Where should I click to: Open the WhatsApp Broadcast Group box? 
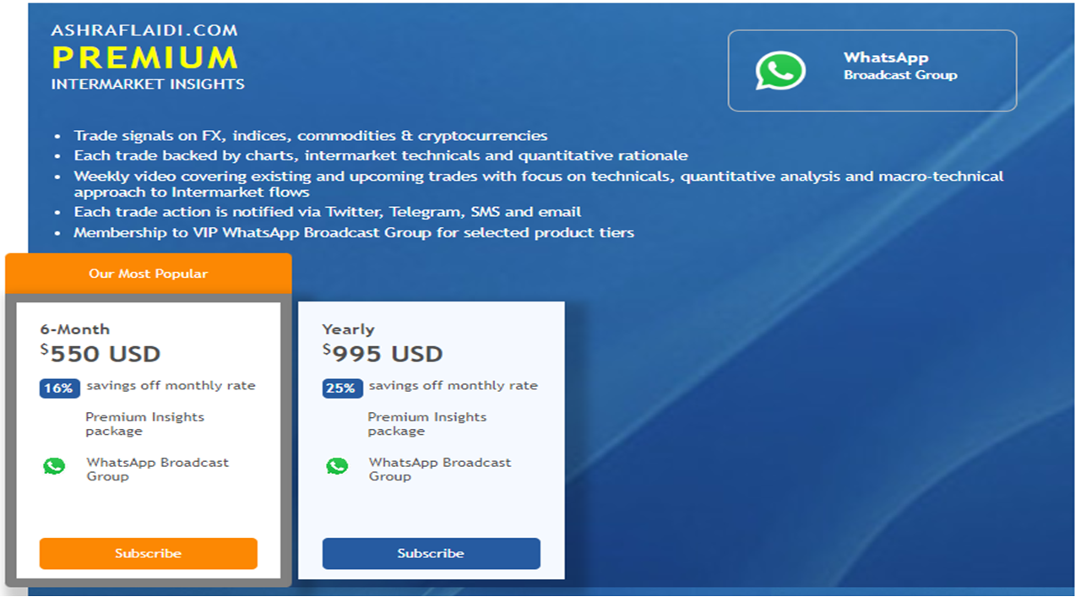click(x=872, y=71)
